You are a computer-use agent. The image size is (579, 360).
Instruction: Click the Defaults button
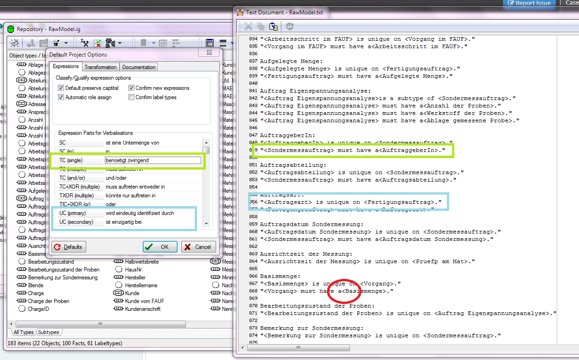coord(69,247)
